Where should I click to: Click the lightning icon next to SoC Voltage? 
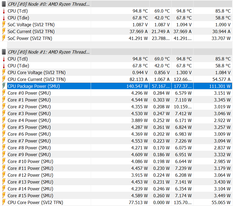pos(4,25)
